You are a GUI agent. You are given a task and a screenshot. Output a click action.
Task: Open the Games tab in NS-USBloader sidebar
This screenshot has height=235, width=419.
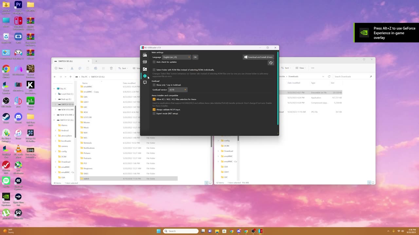pos(145,55)
